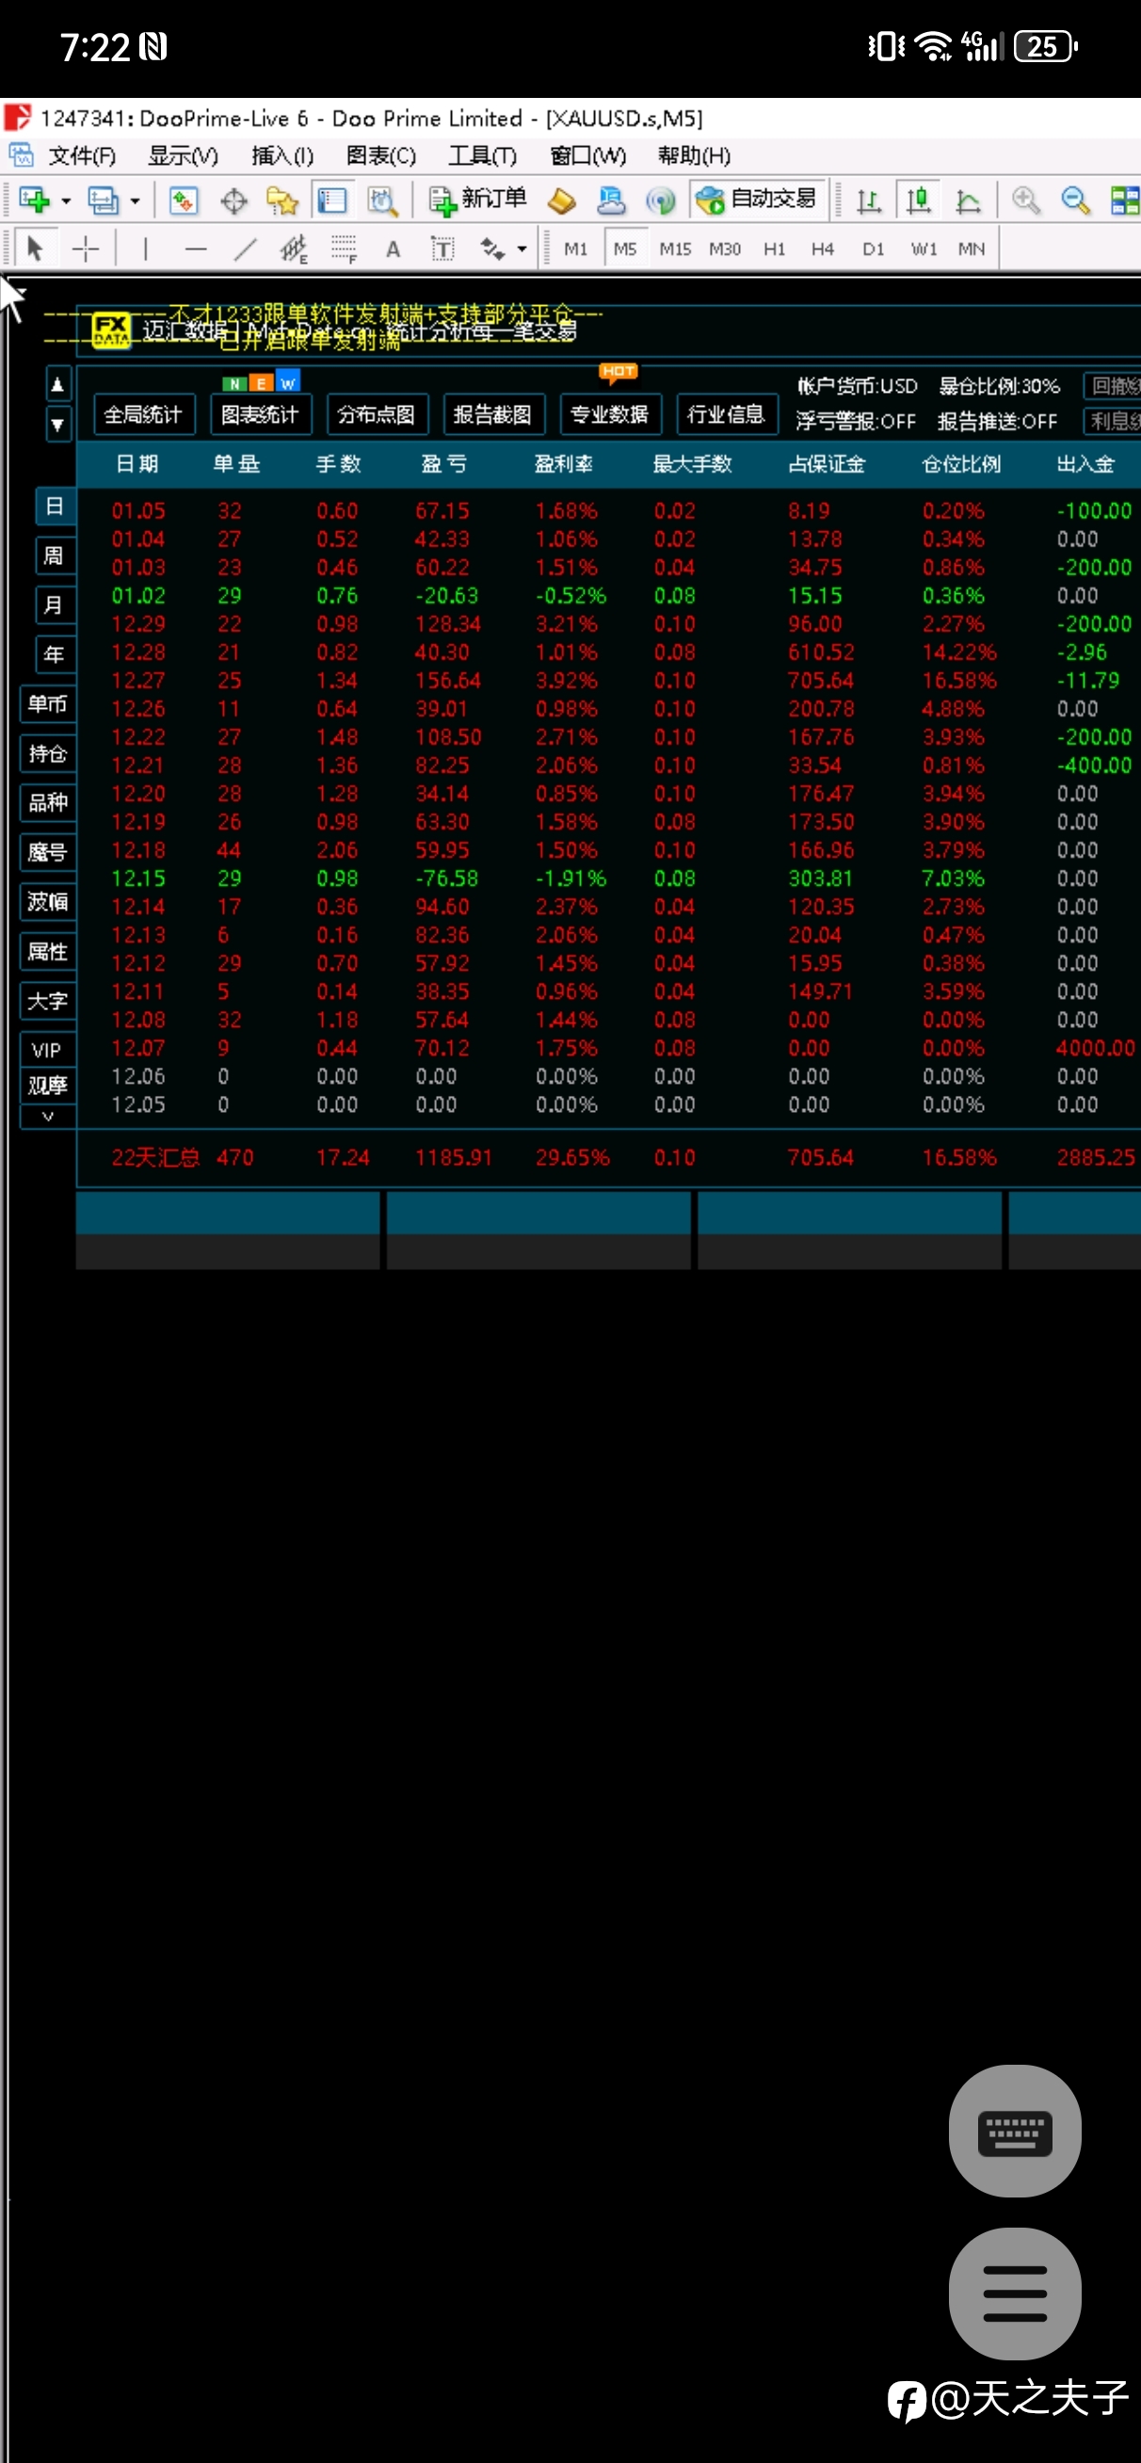
Task: Select the vertical line tool
Action: (x=145, y=249)
